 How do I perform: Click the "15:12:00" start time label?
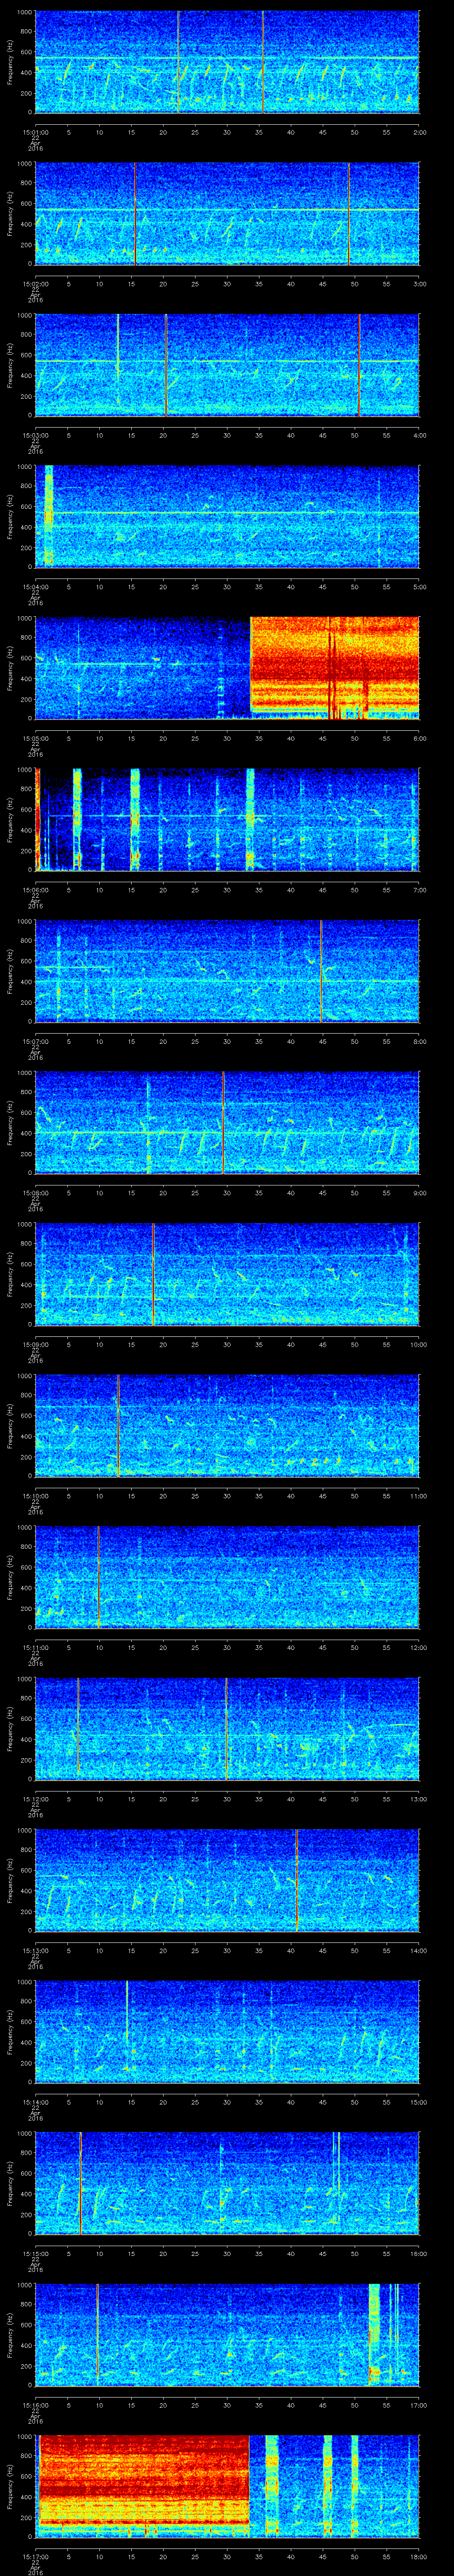coord(35,1799)
